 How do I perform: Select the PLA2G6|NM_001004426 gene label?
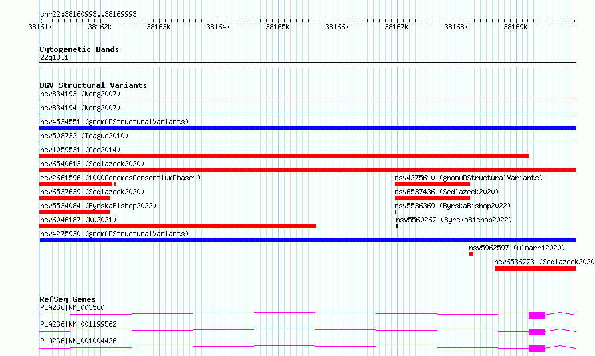pyautogui.click(x=78, y=341)
